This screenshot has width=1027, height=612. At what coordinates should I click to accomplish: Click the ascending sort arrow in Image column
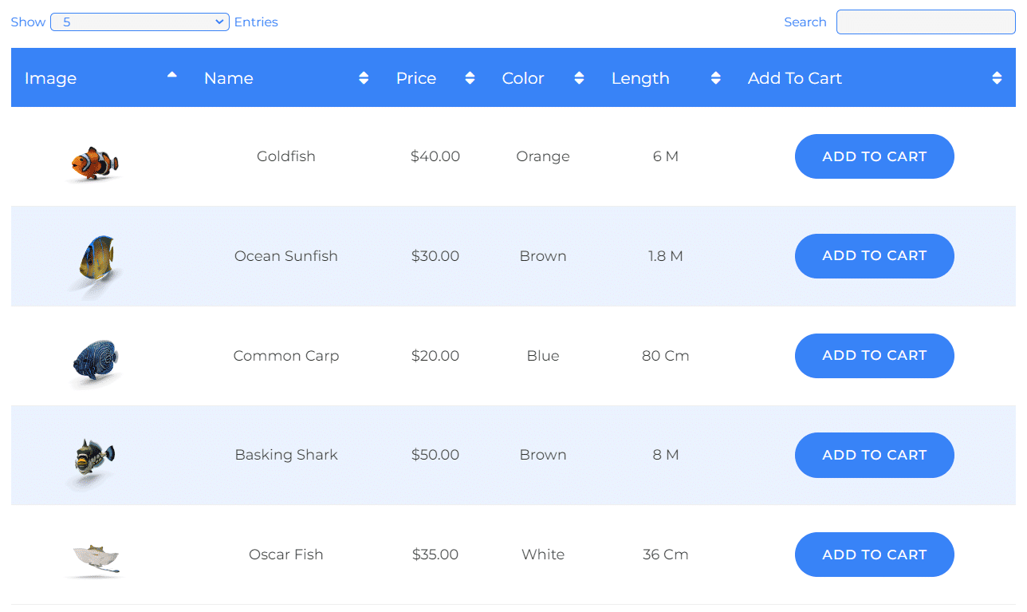coord(171,74)
